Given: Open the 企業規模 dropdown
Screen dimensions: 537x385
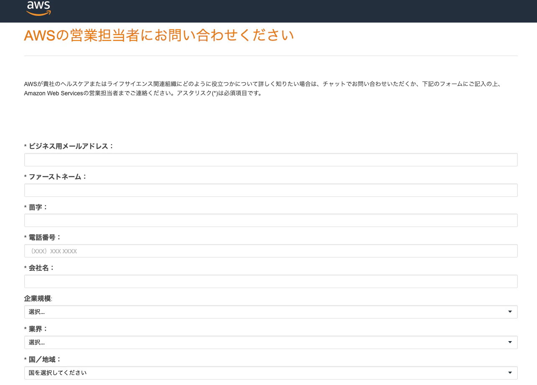Looking at the screenshot, I should tap(271, 312).
